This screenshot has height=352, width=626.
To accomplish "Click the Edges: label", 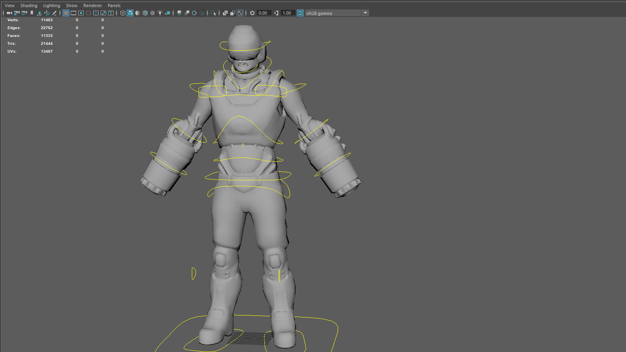I will (14, 28).
